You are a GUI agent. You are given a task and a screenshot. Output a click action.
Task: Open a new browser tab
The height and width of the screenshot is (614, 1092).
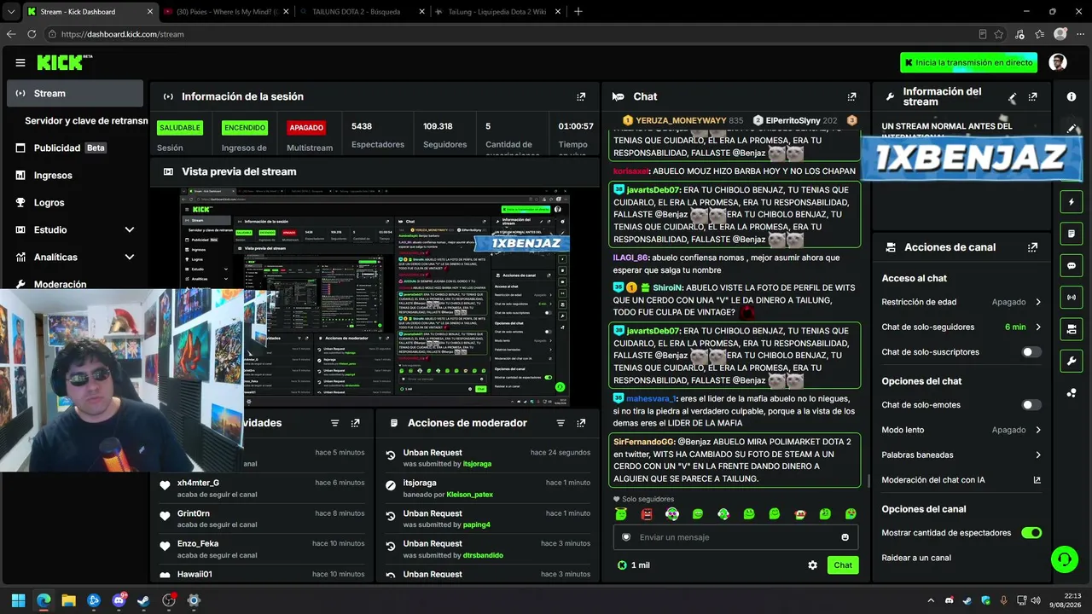[578, 12]
